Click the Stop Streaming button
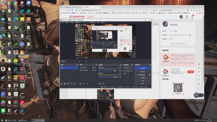The width and height of the screenshot is (217, 122). click(x=143, y=68)
